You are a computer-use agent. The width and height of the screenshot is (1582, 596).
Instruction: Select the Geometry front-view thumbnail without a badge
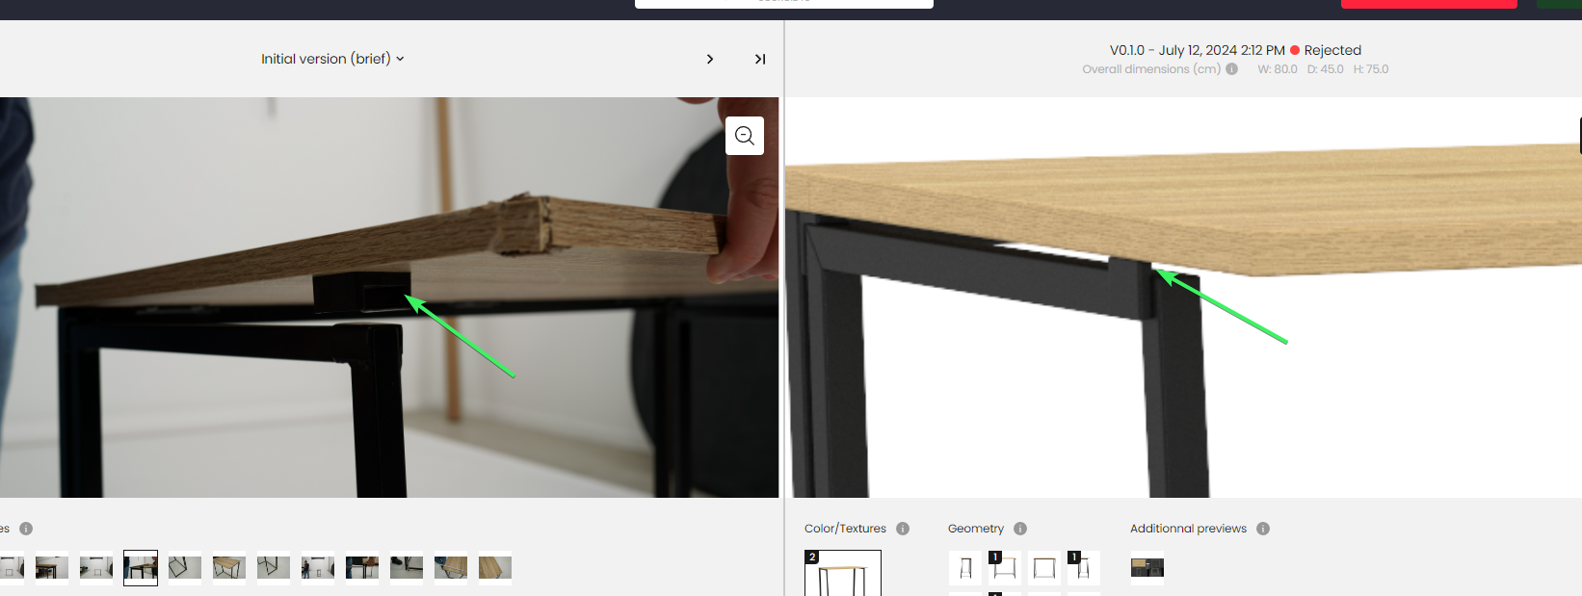(x=1044, y=568)
